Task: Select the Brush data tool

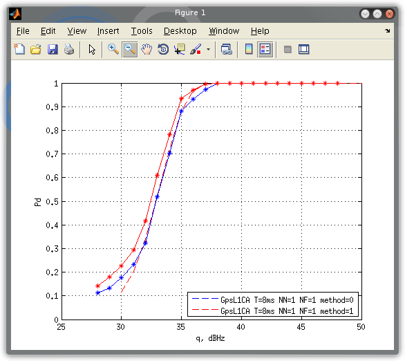Action: pos(196,49)
